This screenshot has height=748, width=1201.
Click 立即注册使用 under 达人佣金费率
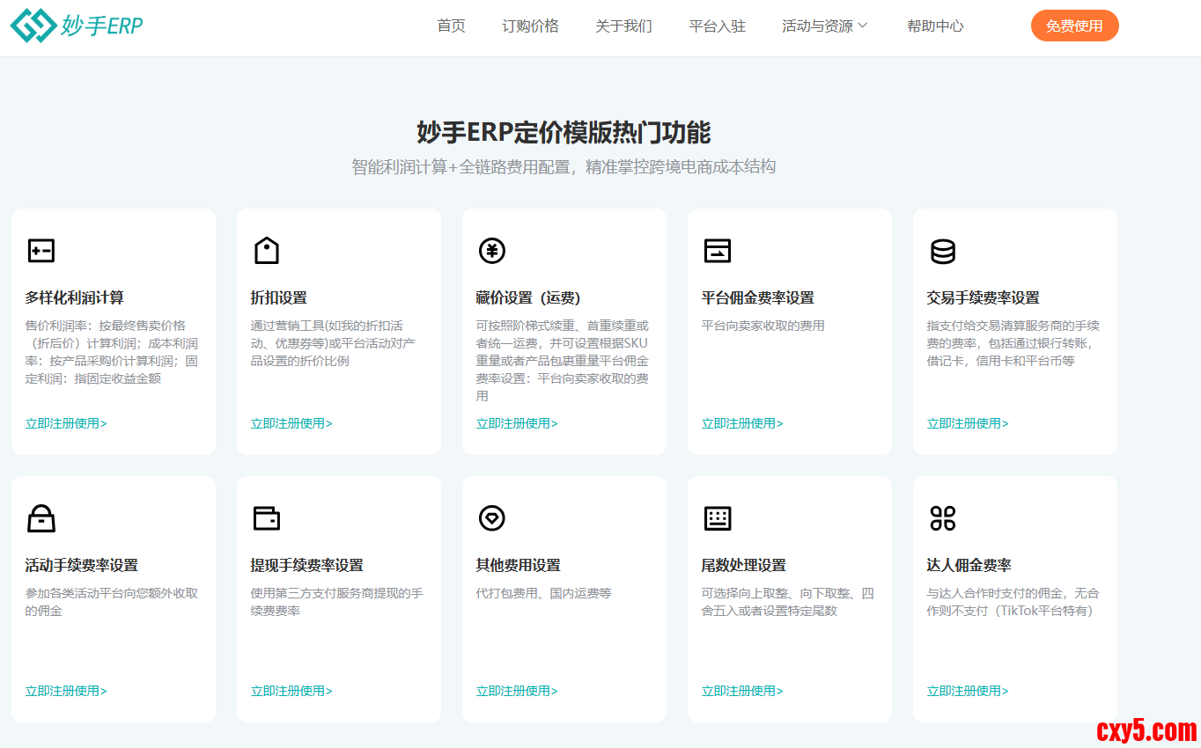click(x=968, y=691)
